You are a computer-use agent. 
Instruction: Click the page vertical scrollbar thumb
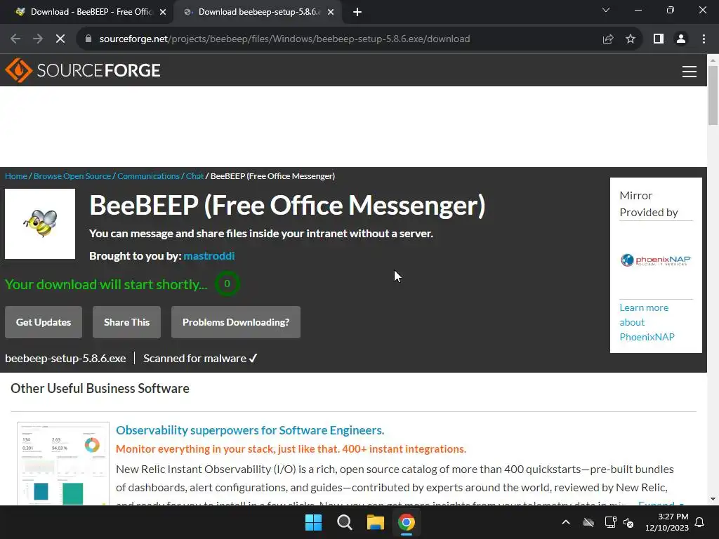point(713,95)
